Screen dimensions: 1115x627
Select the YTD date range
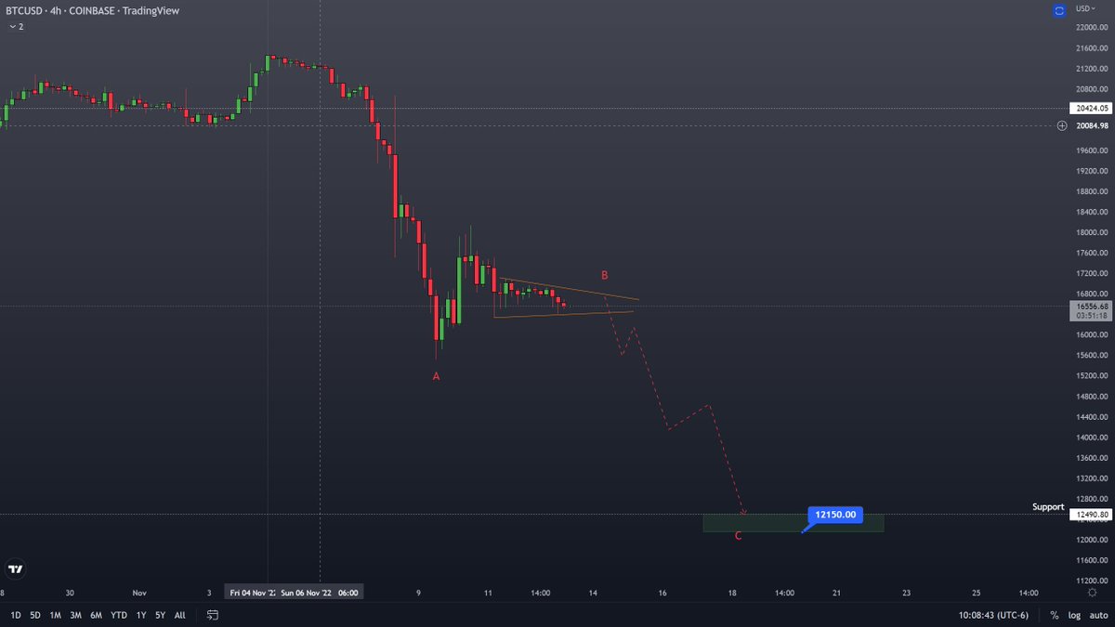119,615
